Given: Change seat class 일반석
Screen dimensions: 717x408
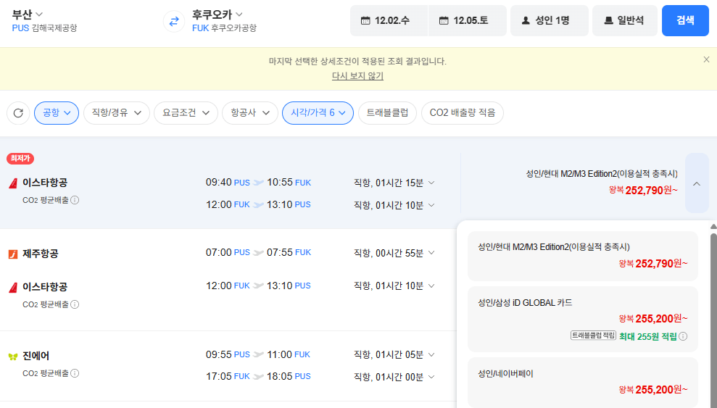Looking at the screenshot, I should click(625, 20).
